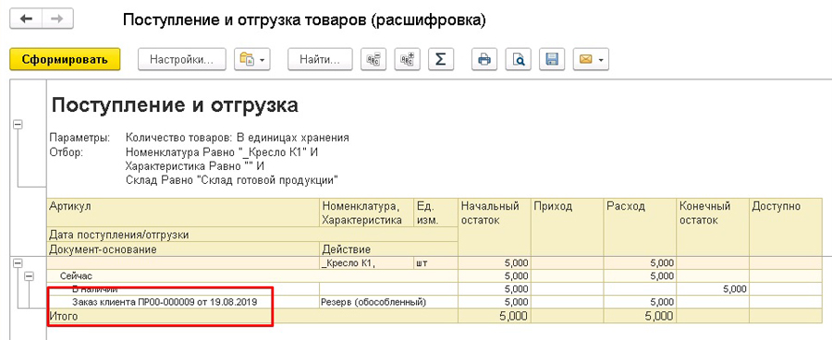The height and width of the screenshot is (340, 832).
Task: Collapse the Сейчас subgroup
Action: point(30,276)
